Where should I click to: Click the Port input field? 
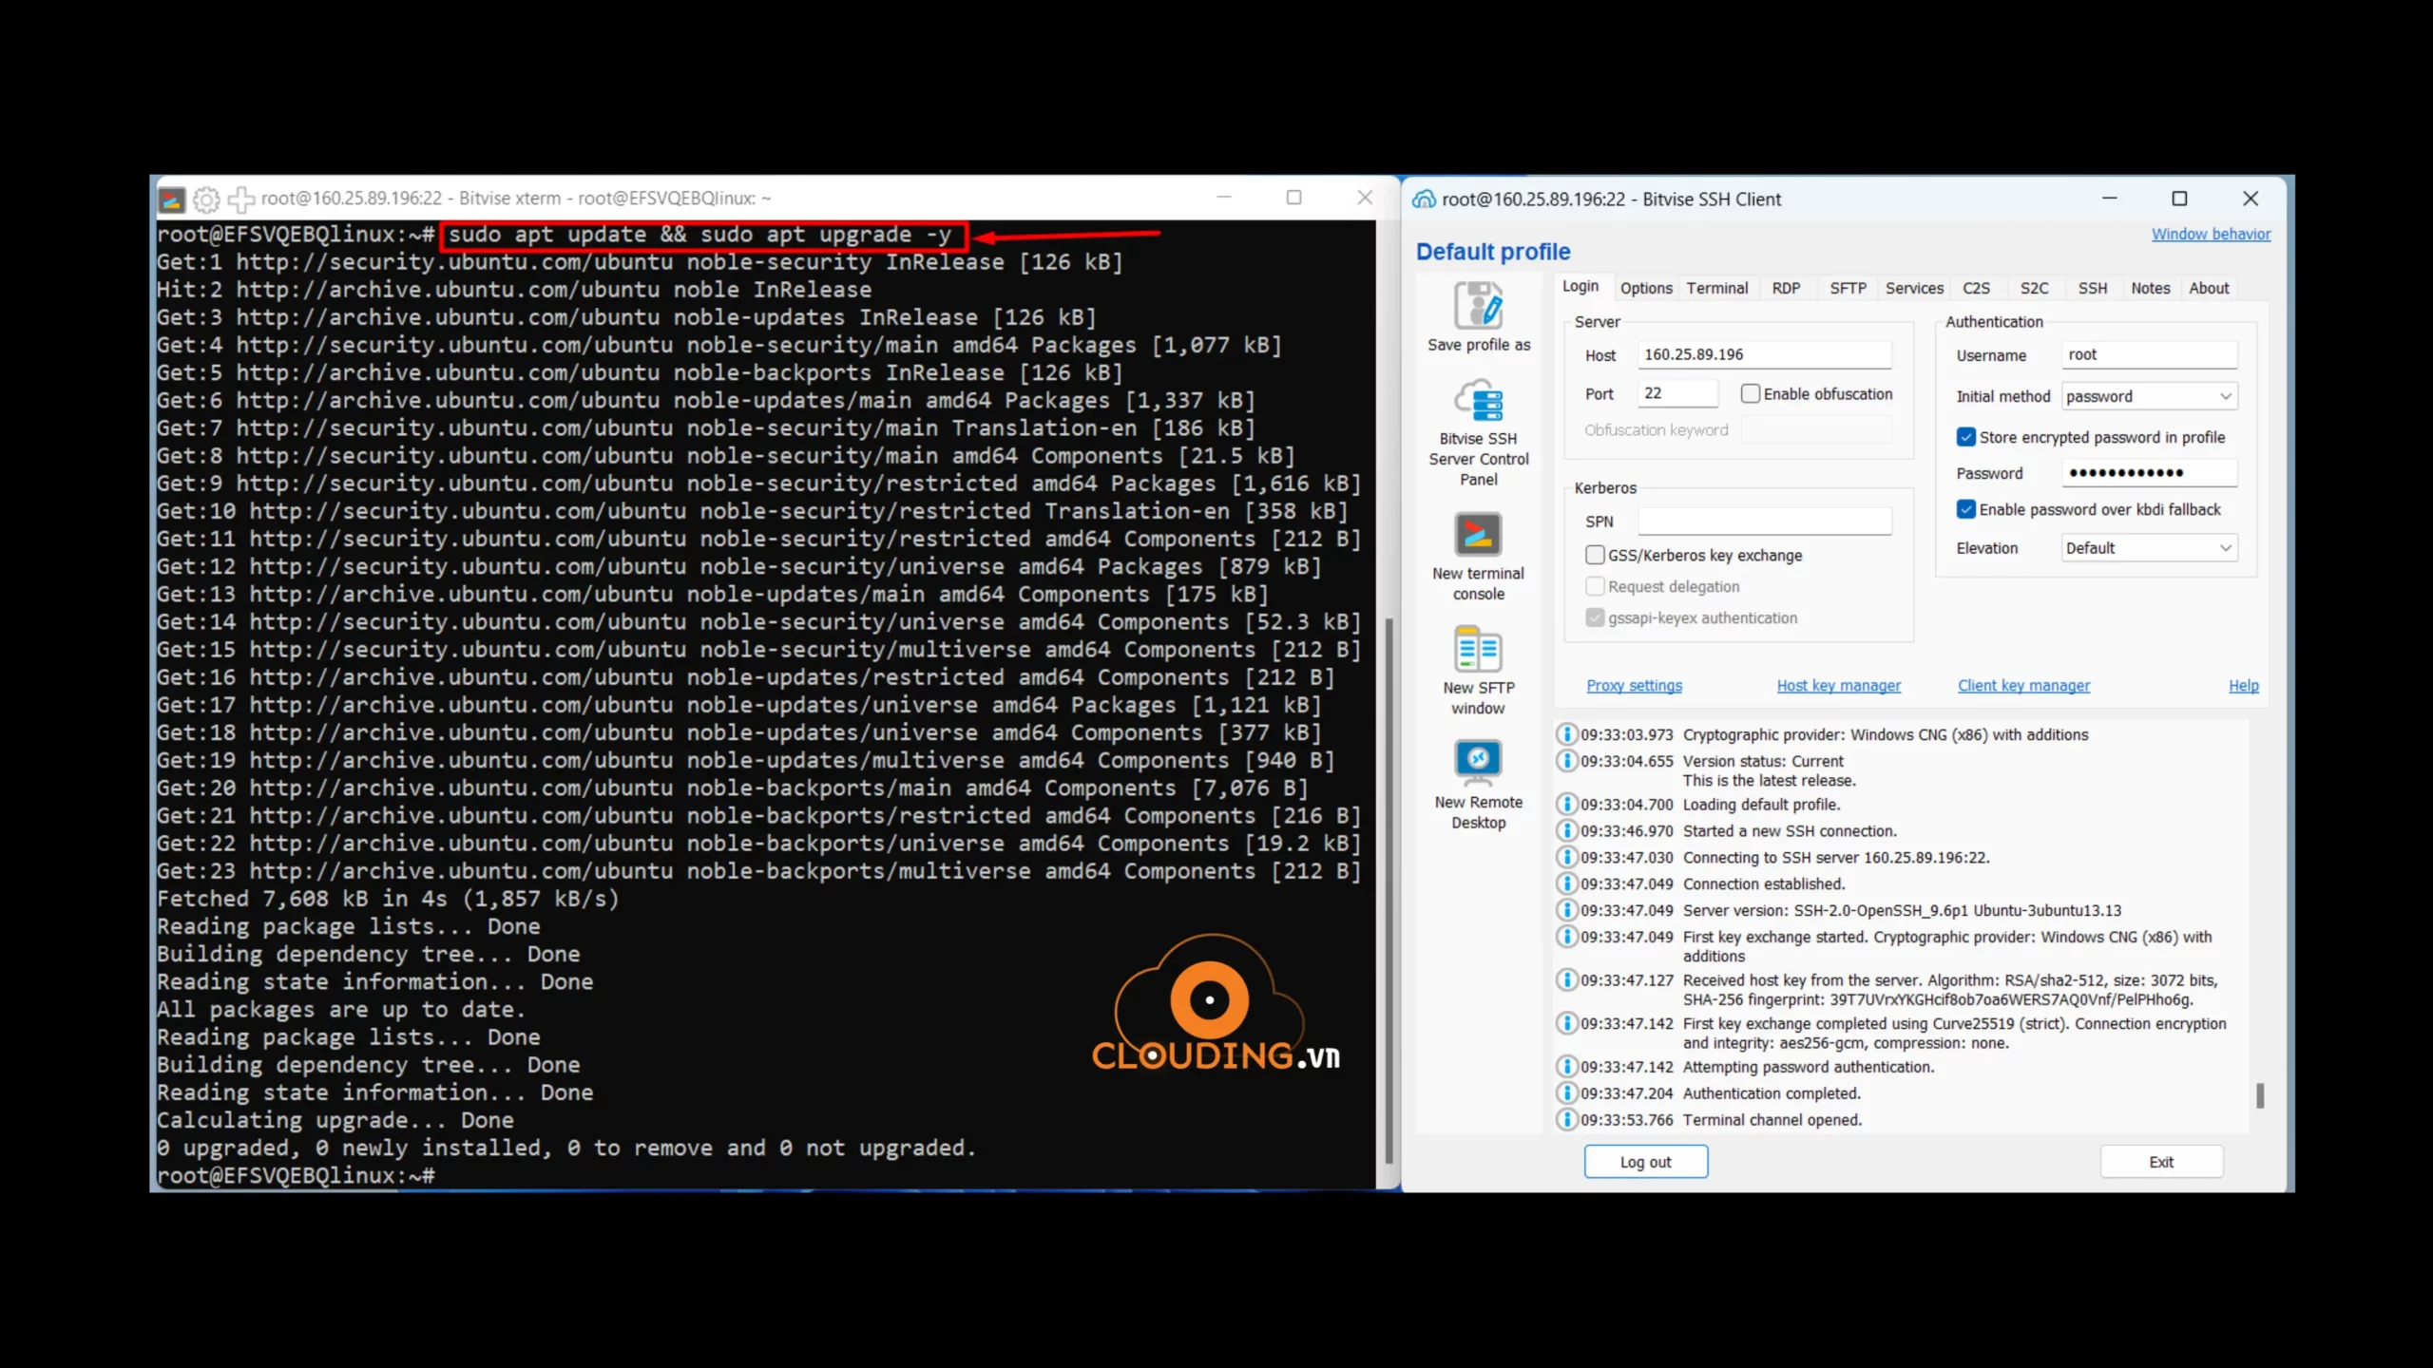1677,393
